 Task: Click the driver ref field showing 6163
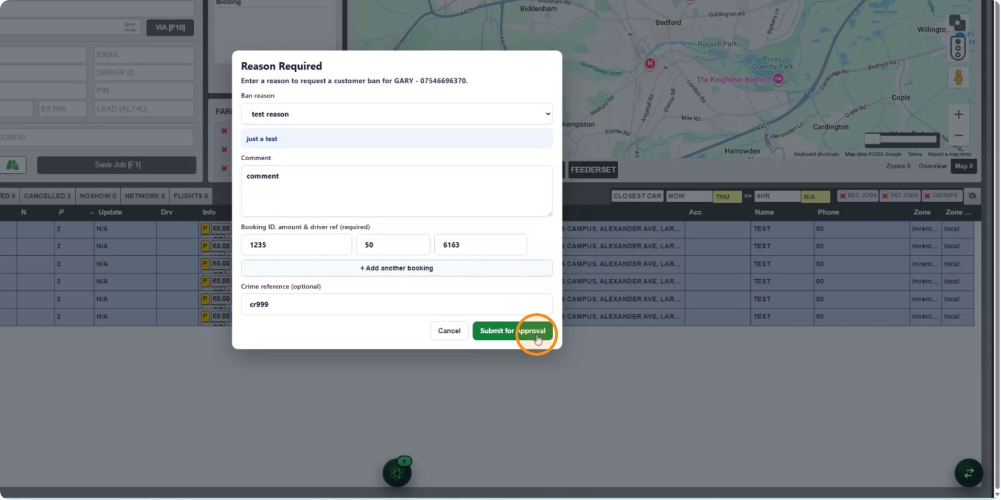(480, 245)
